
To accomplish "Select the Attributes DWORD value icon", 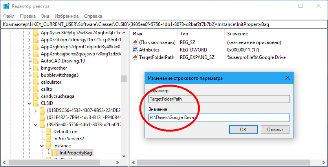I will [x=136, y=50].
